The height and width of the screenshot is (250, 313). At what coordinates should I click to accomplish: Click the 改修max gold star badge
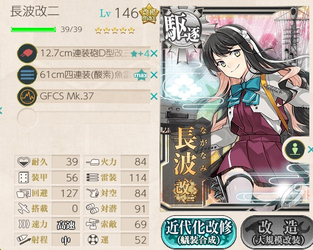coord(149,14)
